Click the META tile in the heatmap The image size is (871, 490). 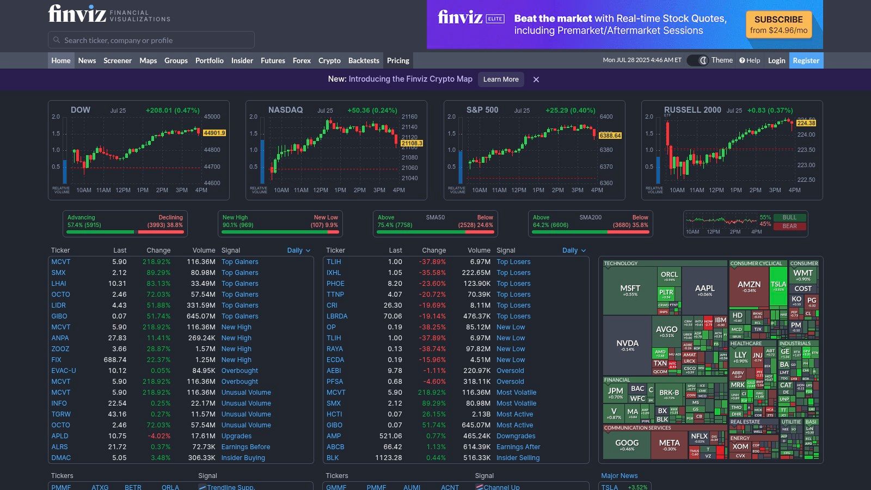[x=670, y=445]
